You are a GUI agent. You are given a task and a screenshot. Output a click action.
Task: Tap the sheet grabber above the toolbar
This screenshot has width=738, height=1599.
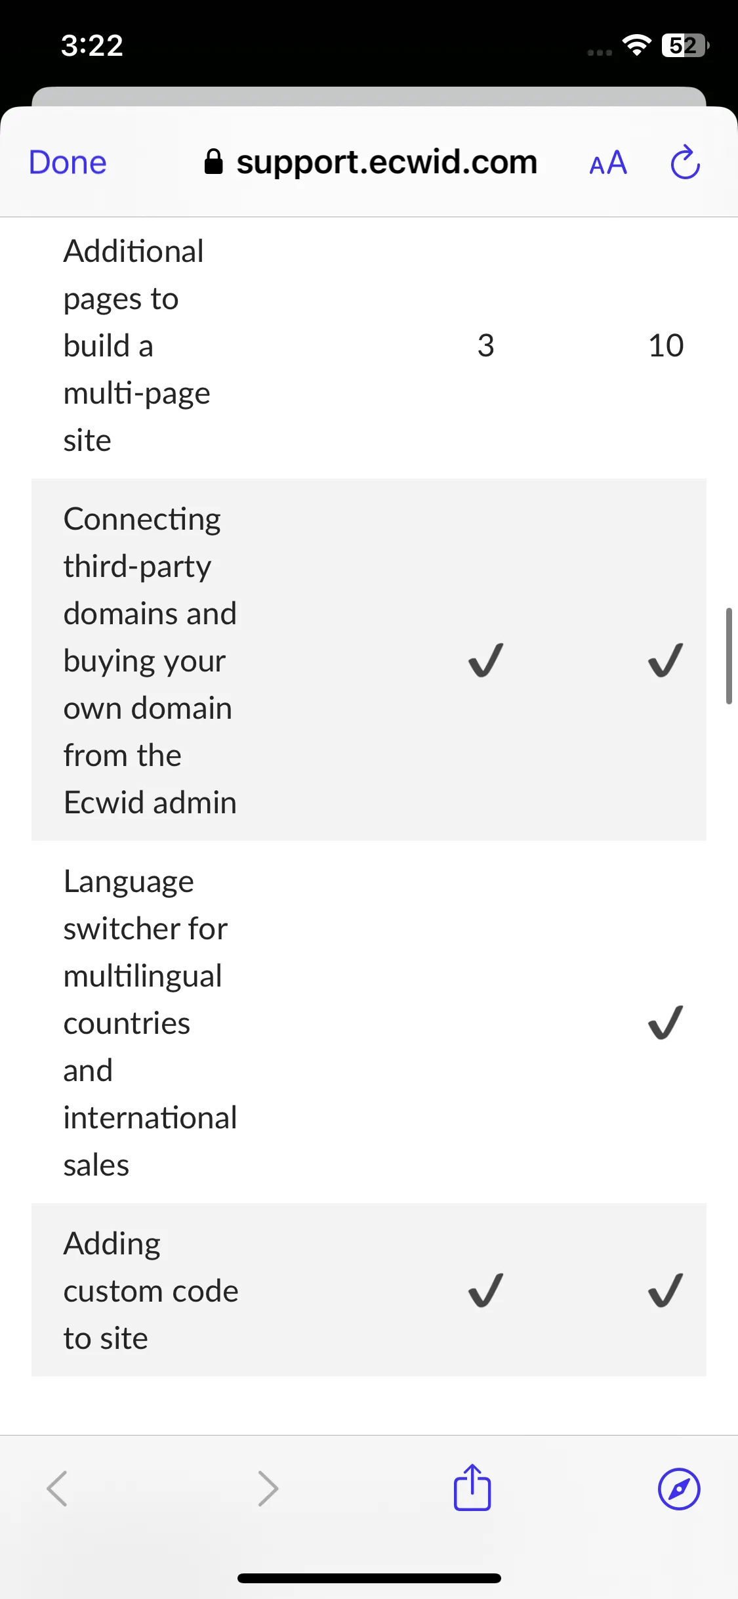(369, 96)
